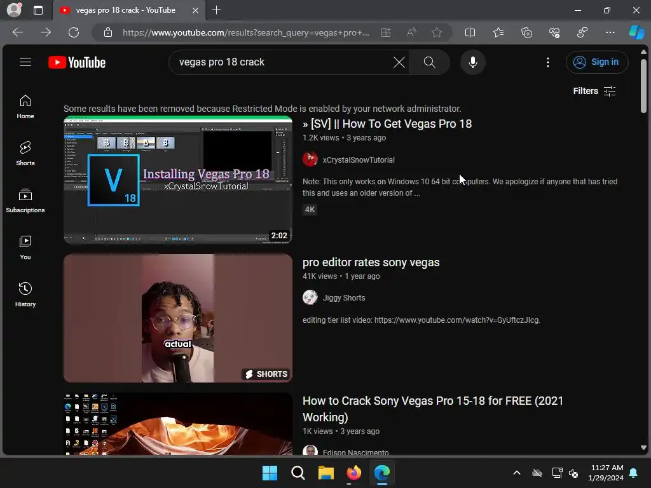The image size is (651, 488).
Task: Open the desktop screenshot video thumbnail
Action: click(x=178, y=424)
